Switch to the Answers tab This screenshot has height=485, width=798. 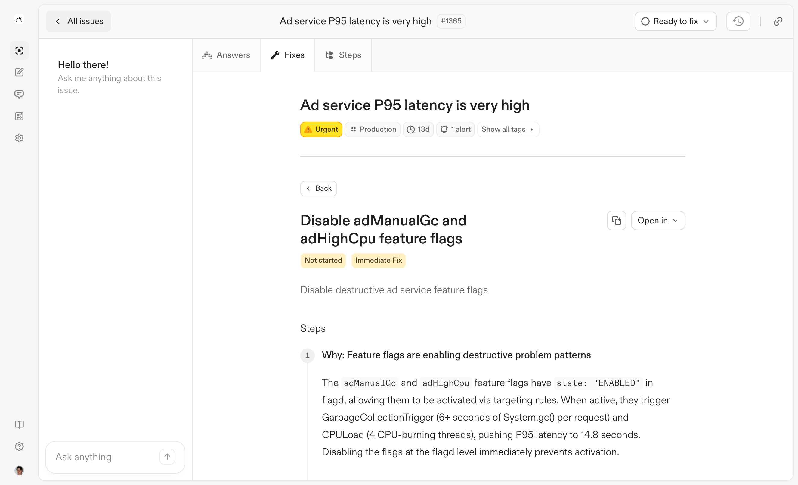(226, 55)
